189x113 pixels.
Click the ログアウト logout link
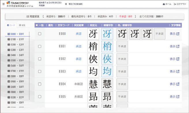tap(180, 4)
